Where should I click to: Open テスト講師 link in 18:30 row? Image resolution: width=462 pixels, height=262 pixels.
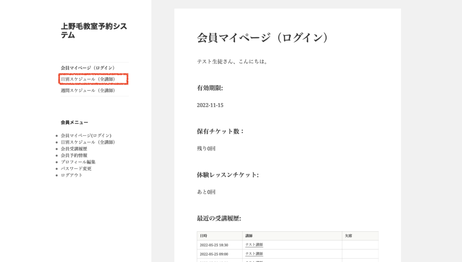click(254, 244)
